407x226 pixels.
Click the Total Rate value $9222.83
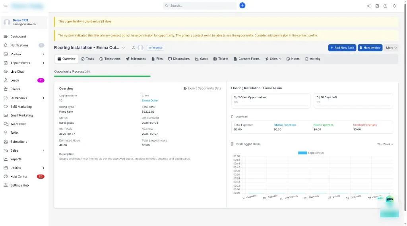[x=148, y=112]
